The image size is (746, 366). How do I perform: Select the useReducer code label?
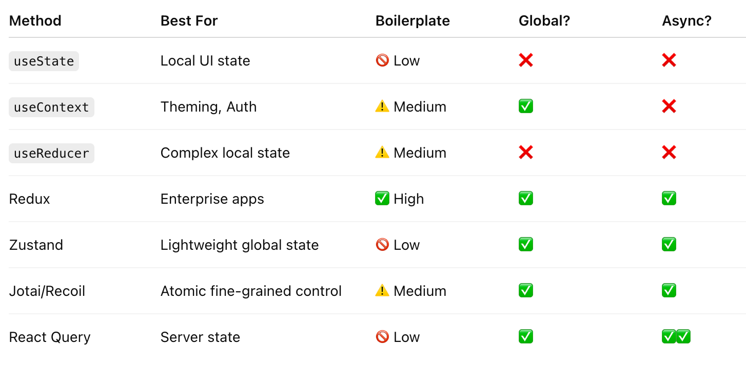coord(51,153)
